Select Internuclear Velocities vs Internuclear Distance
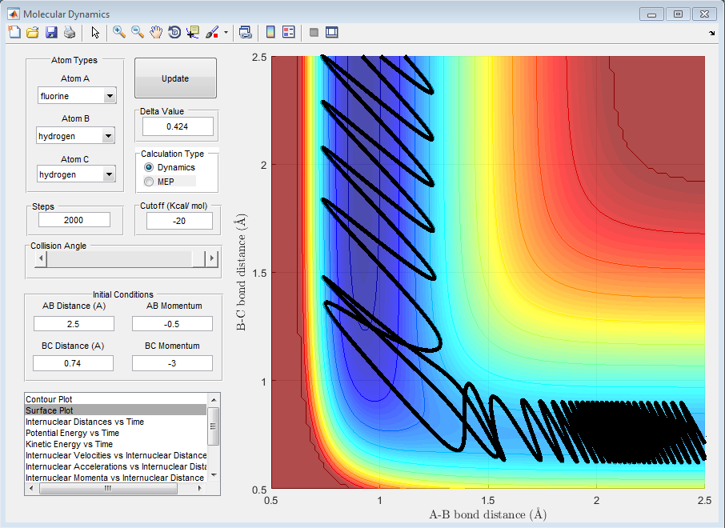The height and width of the screenshot is (528, 725). (115, 455)
